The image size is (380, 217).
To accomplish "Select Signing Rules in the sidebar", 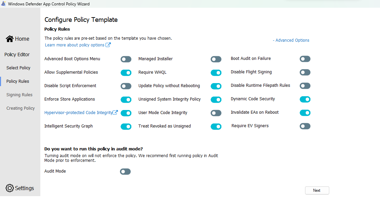I will click(x=19, y=95).
